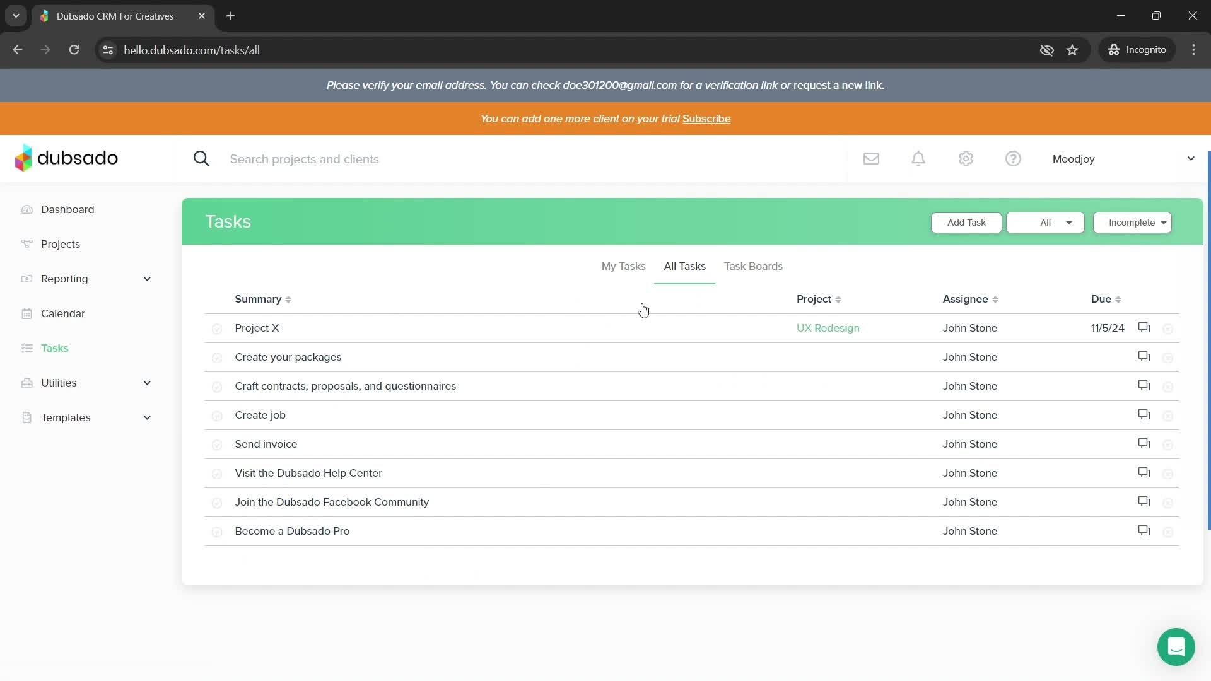The image size is (1211, 681).
Task: Open the mail inbox icon
Action: [871, 159]
